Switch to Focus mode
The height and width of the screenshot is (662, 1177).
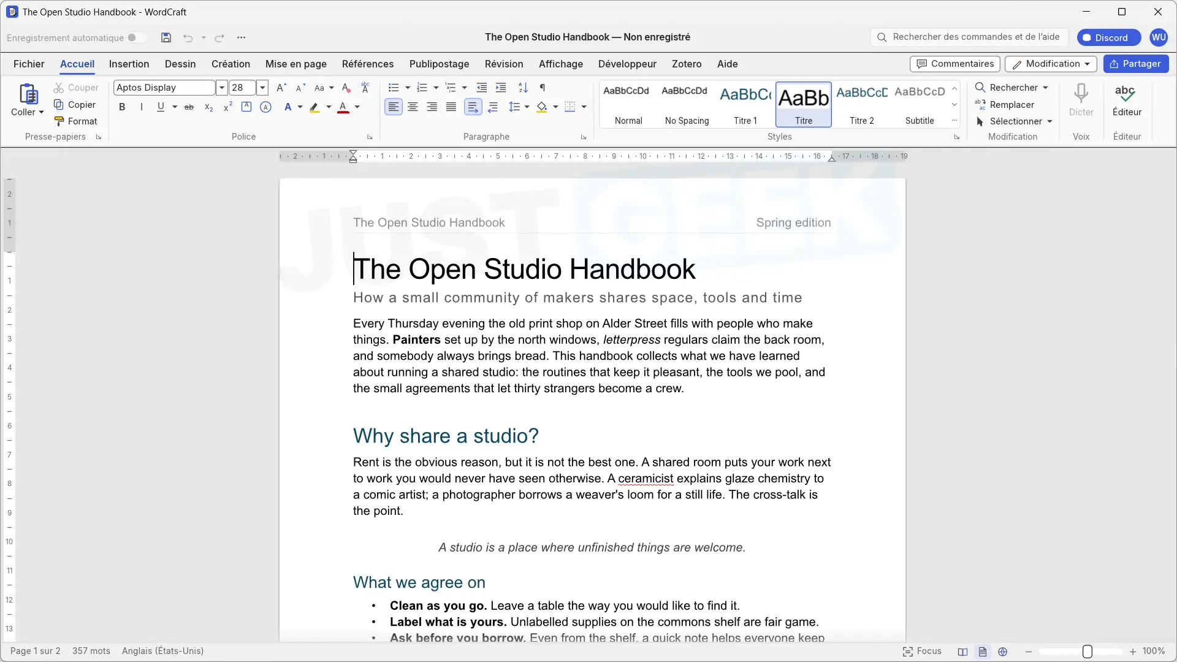[922, 651]
